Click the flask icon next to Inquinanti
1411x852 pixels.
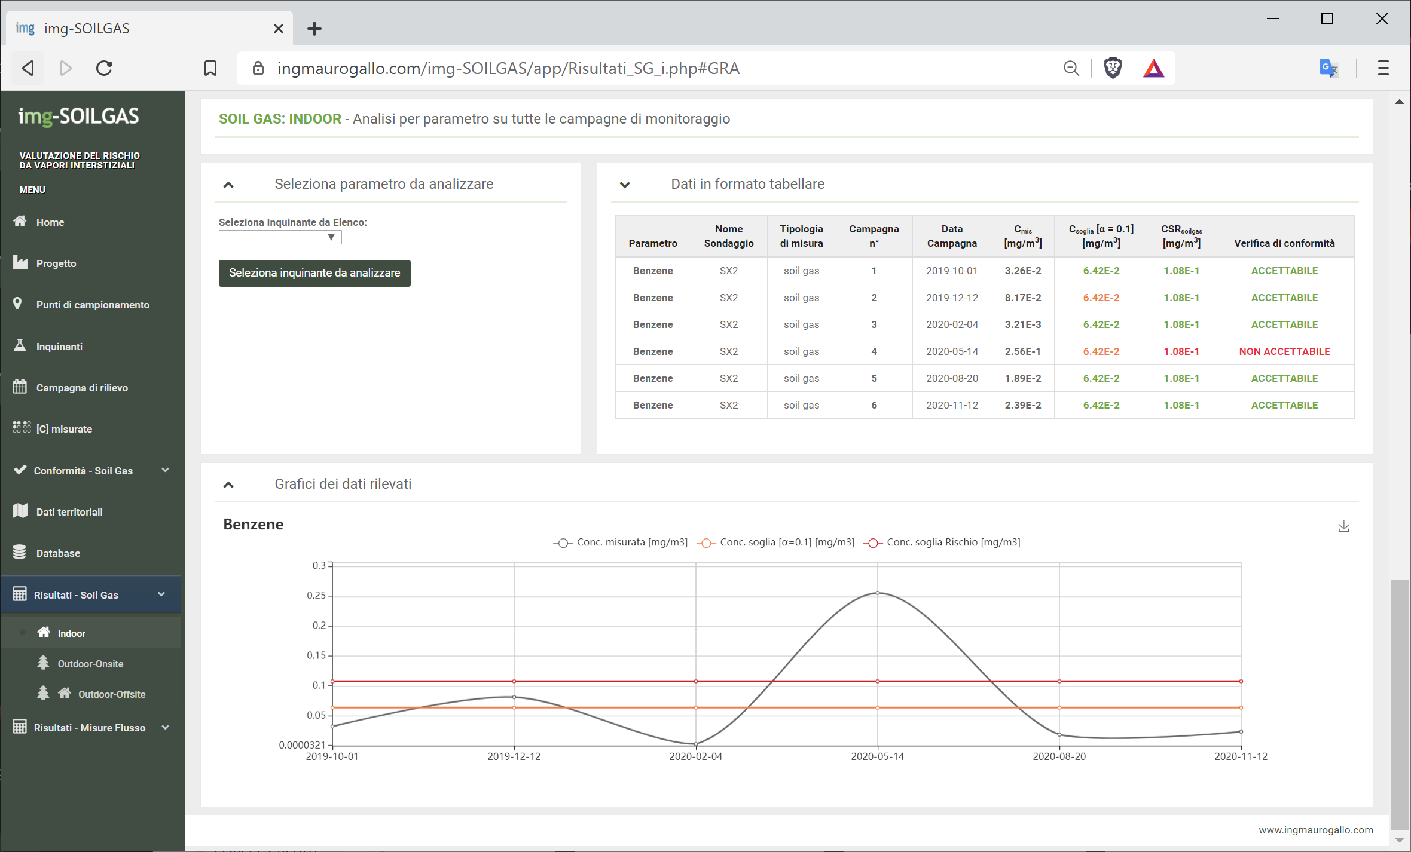click(20, 345)
